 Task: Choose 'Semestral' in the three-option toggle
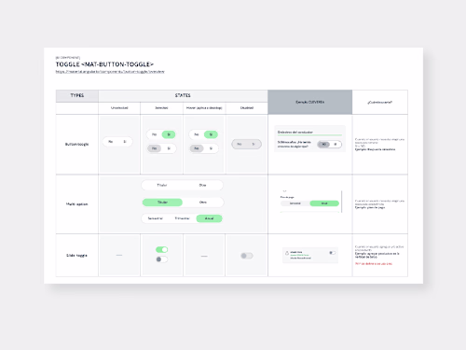[x=155, y=218]
